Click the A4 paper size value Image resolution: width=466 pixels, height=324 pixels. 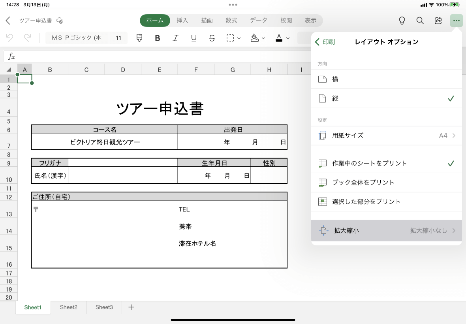[x=443, y=136]
